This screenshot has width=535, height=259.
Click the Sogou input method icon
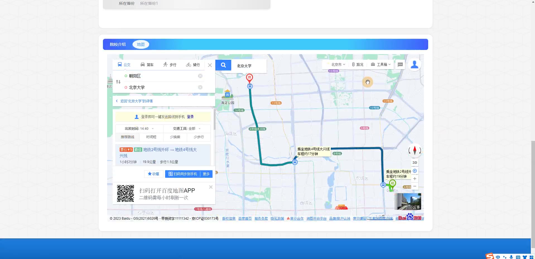click(x=490, y=256)
